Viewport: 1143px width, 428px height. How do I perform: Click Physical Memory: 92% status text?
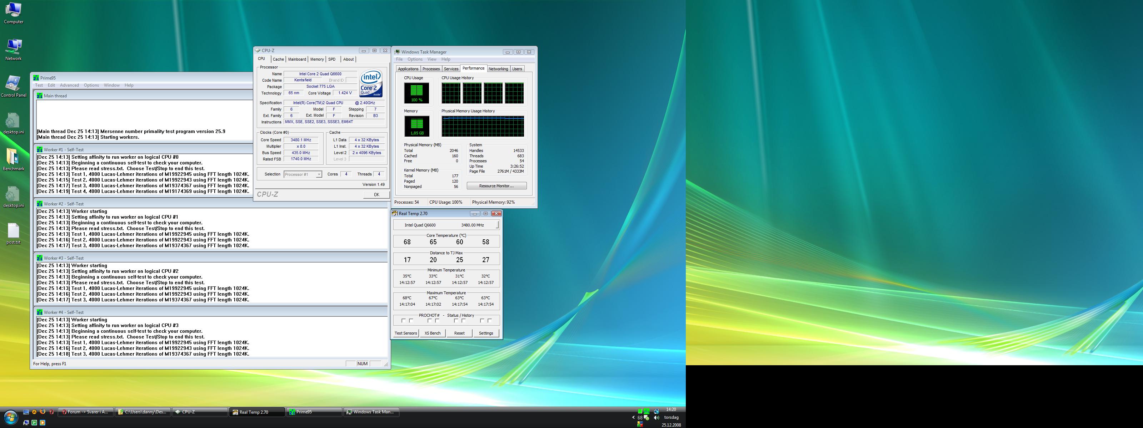tap(493, 203)
